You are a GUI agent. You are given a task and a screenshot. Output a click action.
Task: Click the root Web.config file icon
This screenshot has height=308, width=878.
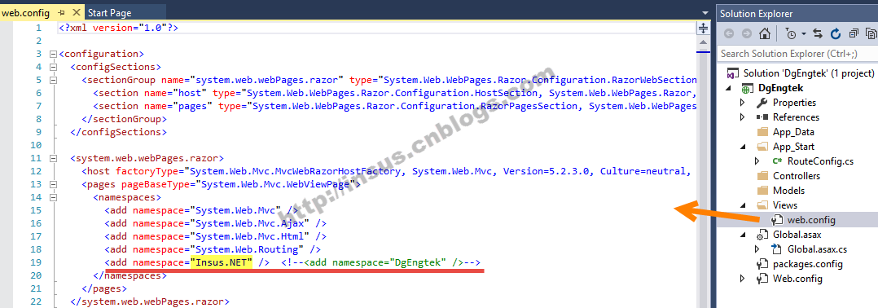coord(762,279)
